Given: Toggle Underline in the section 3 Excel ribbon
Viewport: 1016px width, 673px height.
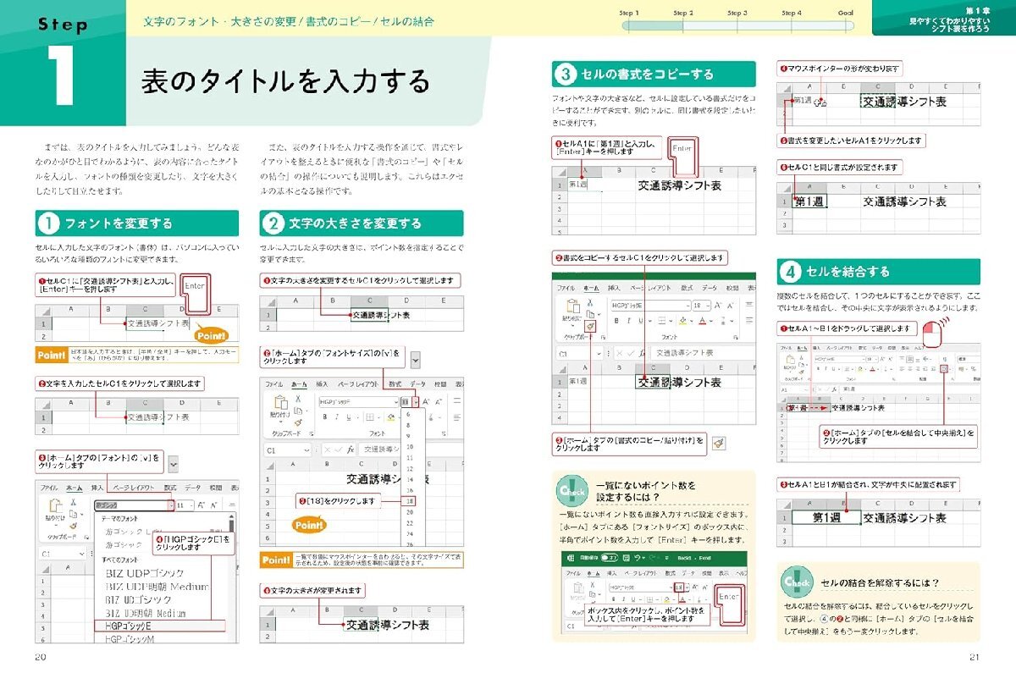Looking at the screenshot, I should pos(641,321).
